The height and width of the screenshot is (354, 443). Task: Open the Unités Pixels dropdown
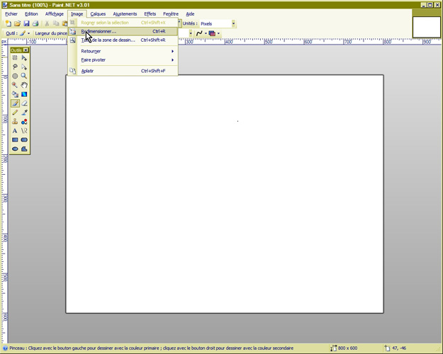(x=216, y=23)
